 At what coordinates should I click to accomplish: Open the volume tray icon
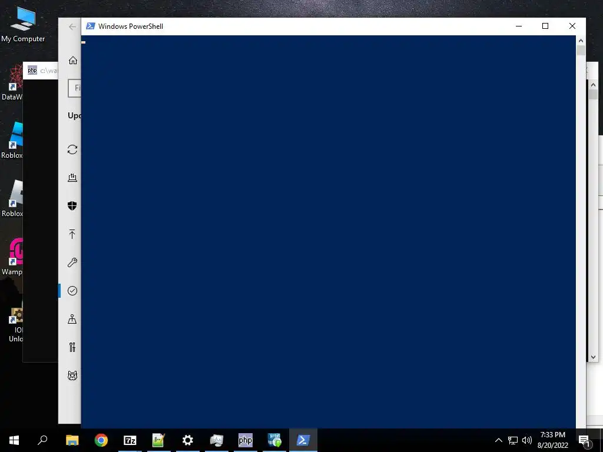coord(527,440)
